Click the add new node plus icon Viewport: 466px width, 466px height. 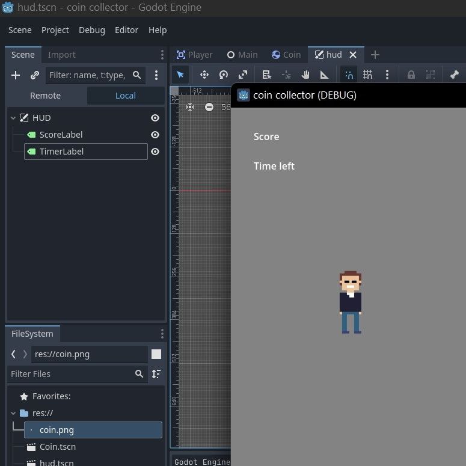coord(16,75)
